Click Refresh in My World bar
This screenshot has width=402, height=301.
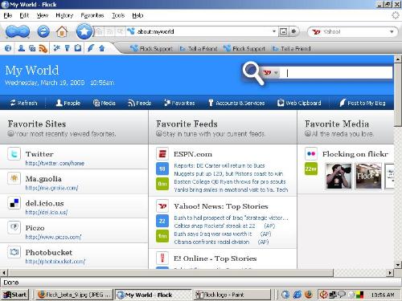(24, 103)
